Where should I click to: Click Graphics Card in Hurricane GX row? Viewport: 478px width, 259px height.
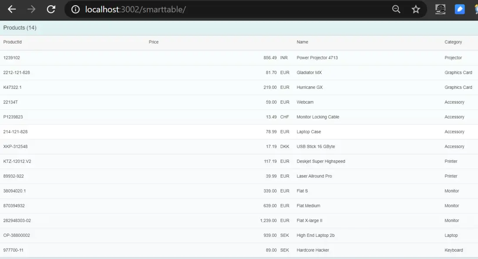[x=458, y=87]
